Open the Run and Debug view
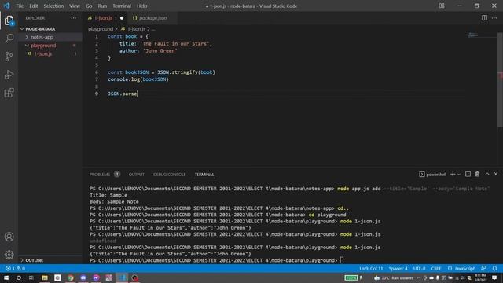Image resolution: width=503 pixels, height=283 pixels. (x=9, y=75)
